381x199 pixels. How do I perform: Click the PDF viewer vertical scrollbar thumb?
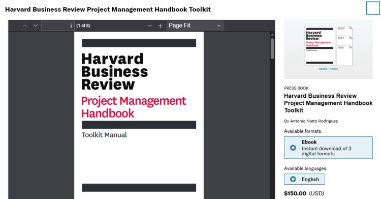pos(272,48)
